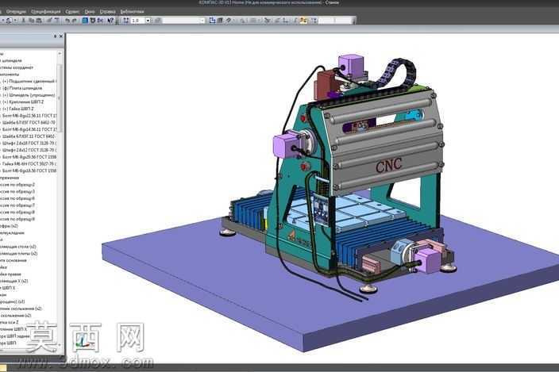Image resolution: width=559 pixels, height=372 pixels.
Task: Select the tree row ending плиты (x2)
Action: point(19,254)
